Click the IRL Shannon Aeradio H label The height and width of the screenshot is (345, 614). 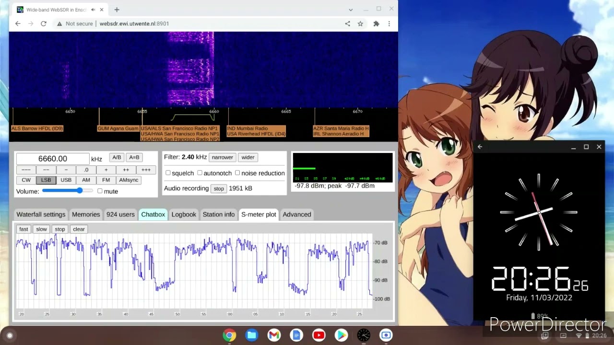pyautogui.click(x=339, y=134)
